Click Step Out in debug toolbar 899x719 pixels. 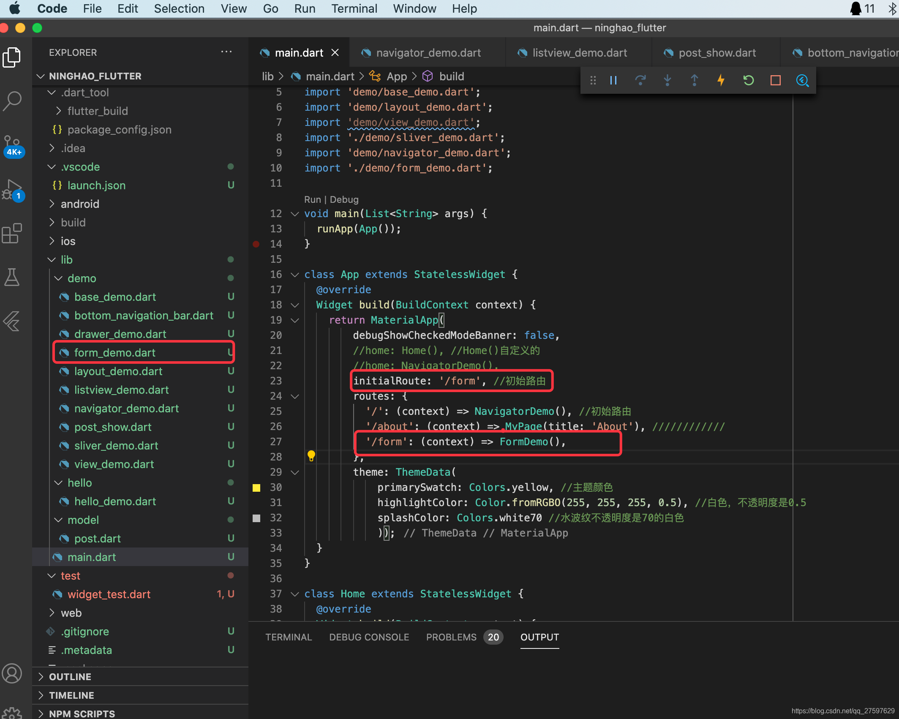coord(695,80)
